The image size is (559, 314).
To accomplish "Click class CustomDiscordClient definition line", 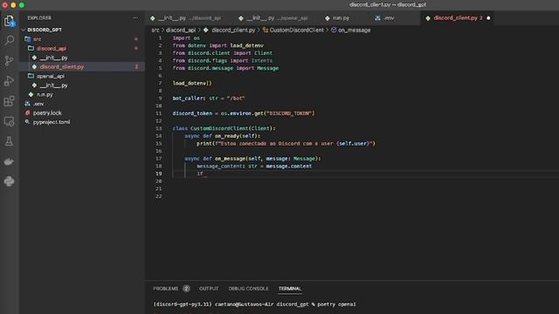I will tap(224, 128).
